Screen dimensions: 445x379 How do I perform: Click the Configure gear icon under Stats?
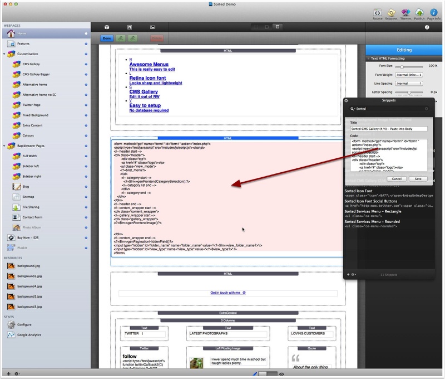tap(11, 324)
